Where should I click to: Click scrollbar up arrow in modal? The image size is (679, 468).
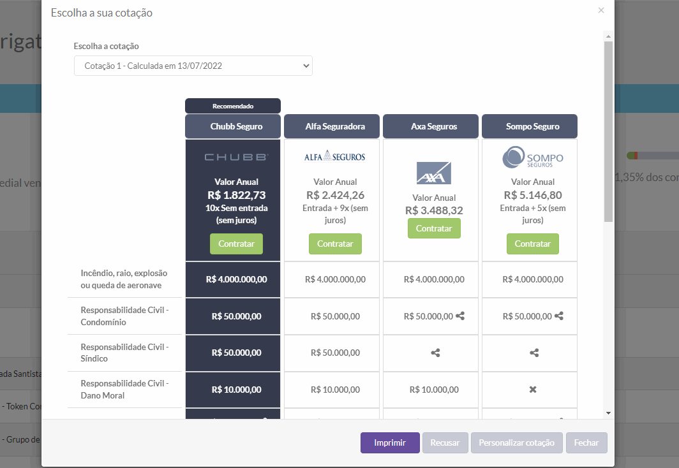(608, 37)
